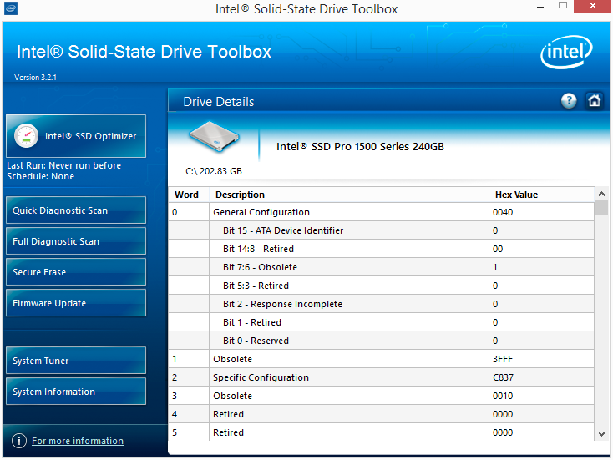Select the Bit 2 - Response Incomplete row

pyautogui.click(x=381, y=304)
